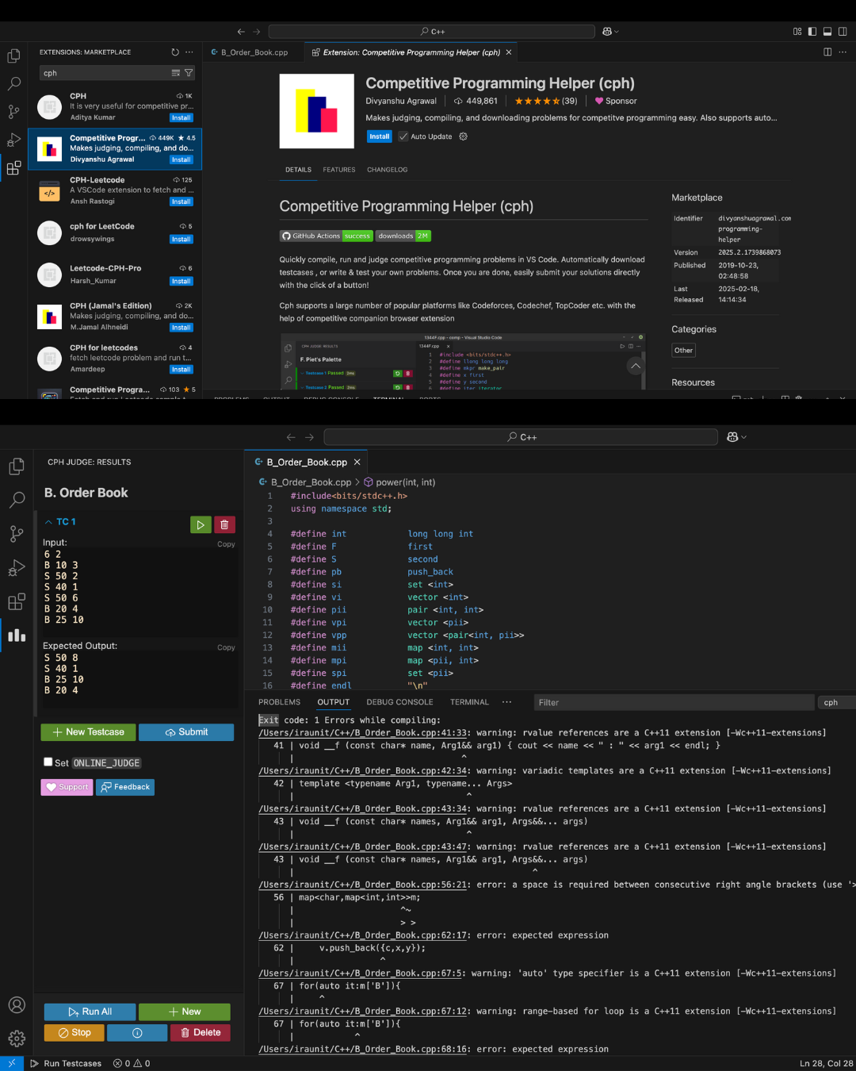
Task: Open the panel's more views ellipsis
Action: (x=506, y=702)
